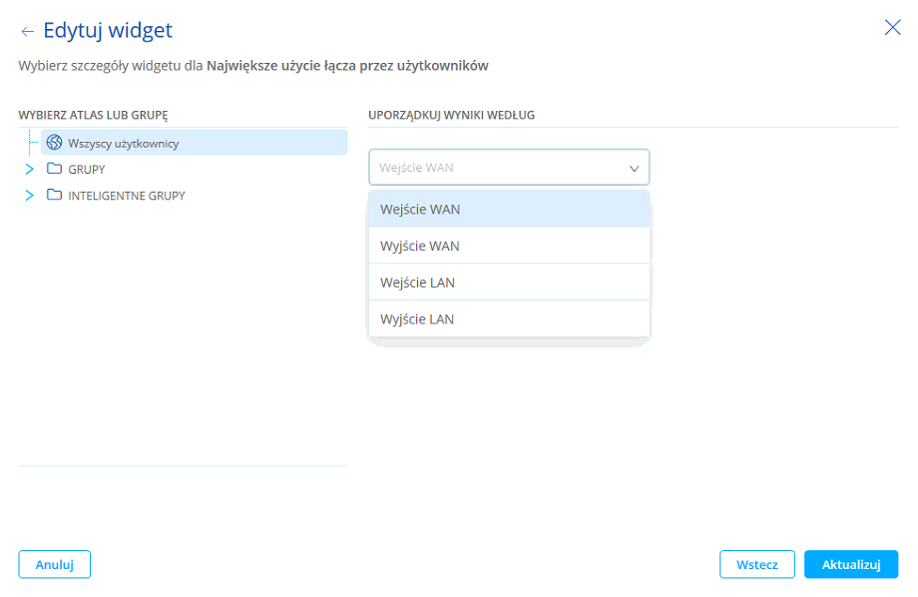Image resolution: width=918 pixels, height=597 pixels.
Task: Click the back arrow beside Edytuj widget
Action: (27, 32)
